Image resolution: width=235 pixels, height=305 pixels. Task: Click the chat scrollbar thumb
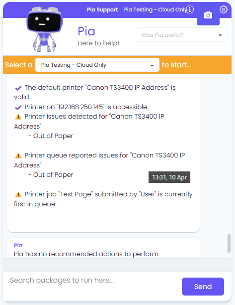tap(229, 243)
